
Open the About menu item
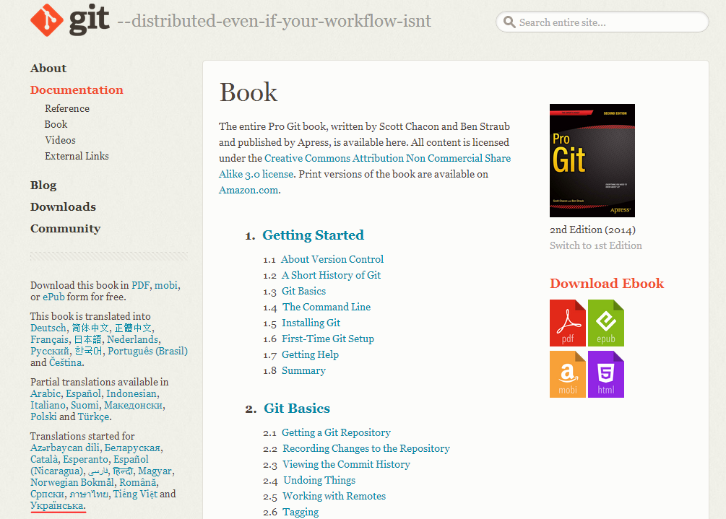click(x=48, y=69)
